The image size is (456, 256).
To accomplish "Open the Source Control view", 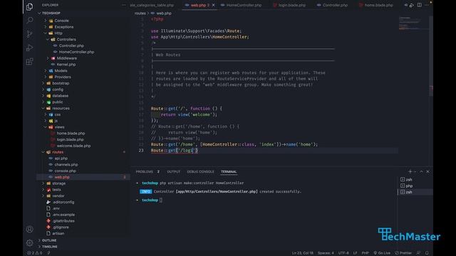I will 29,34.
